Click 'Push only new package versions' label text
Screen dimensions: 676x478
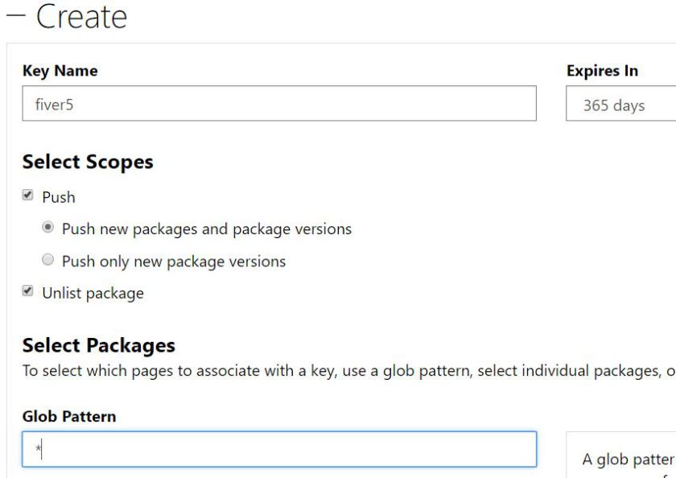(x=174, y=262)
